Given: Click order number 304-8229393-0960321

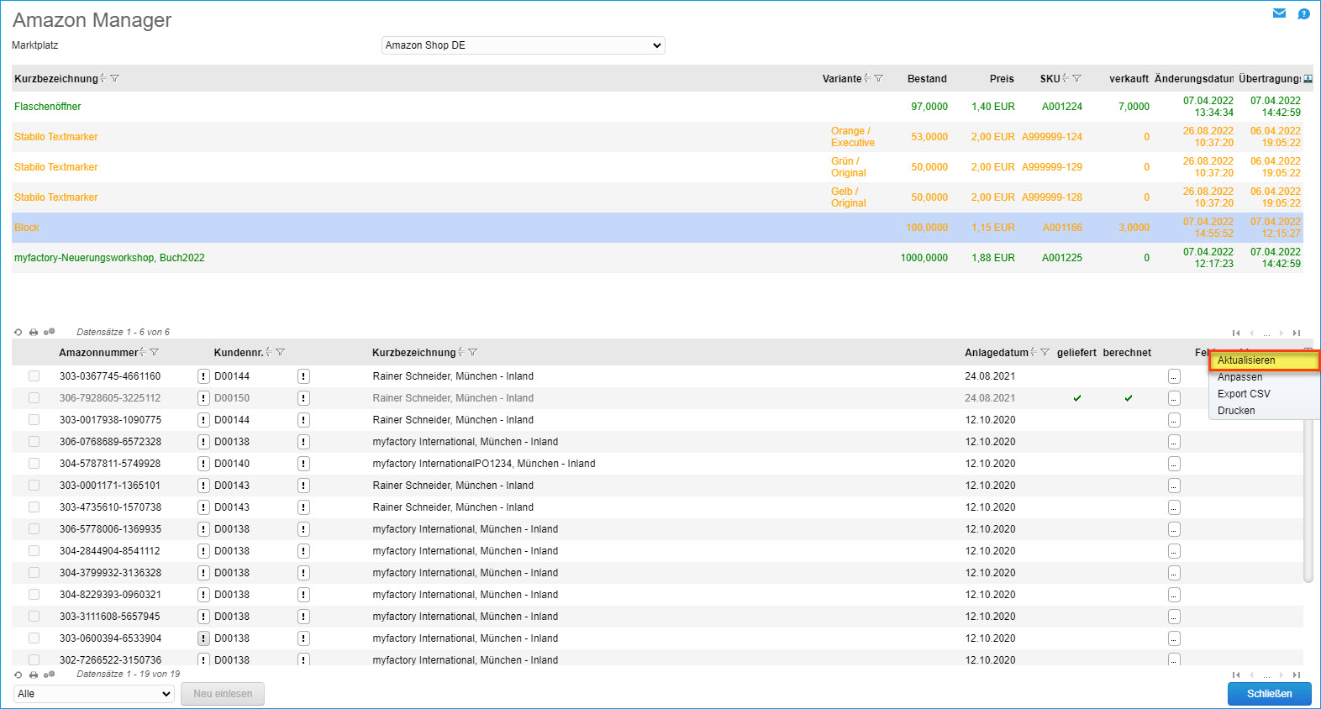Looking at the screenshot, I should (110, 595).
